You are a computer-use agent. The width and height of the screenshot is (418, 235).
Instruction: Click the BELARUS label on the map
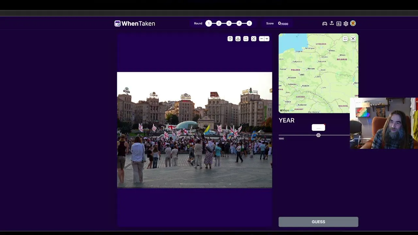pyautogui.click(x=342, y=59)
